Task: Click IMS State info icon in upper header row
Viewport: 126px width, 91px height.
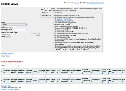Action: tap(108, 73)
